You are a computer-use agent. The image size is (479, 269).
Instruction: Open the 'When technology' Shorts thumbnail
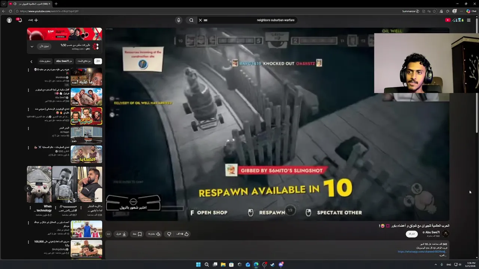click(39, 185)
